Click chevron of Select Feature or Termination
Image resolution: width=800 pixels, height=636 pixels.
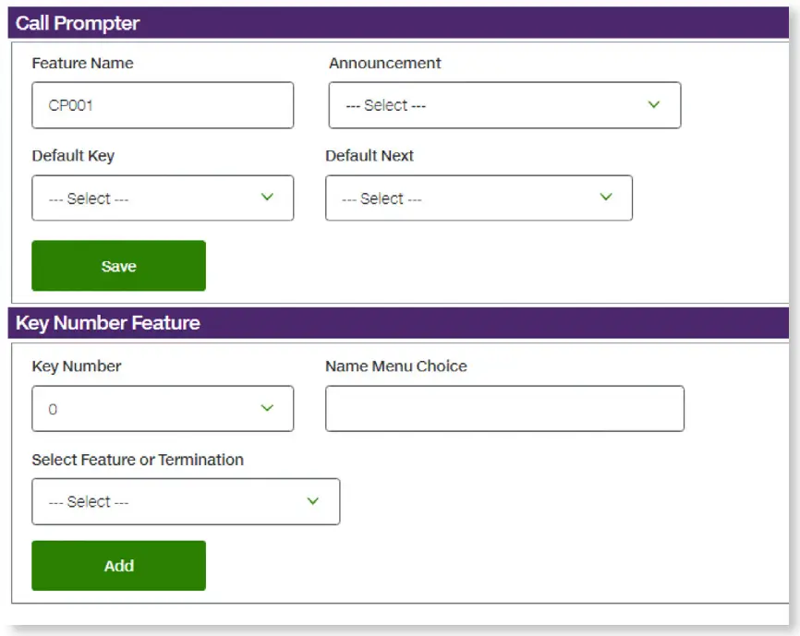312,501
